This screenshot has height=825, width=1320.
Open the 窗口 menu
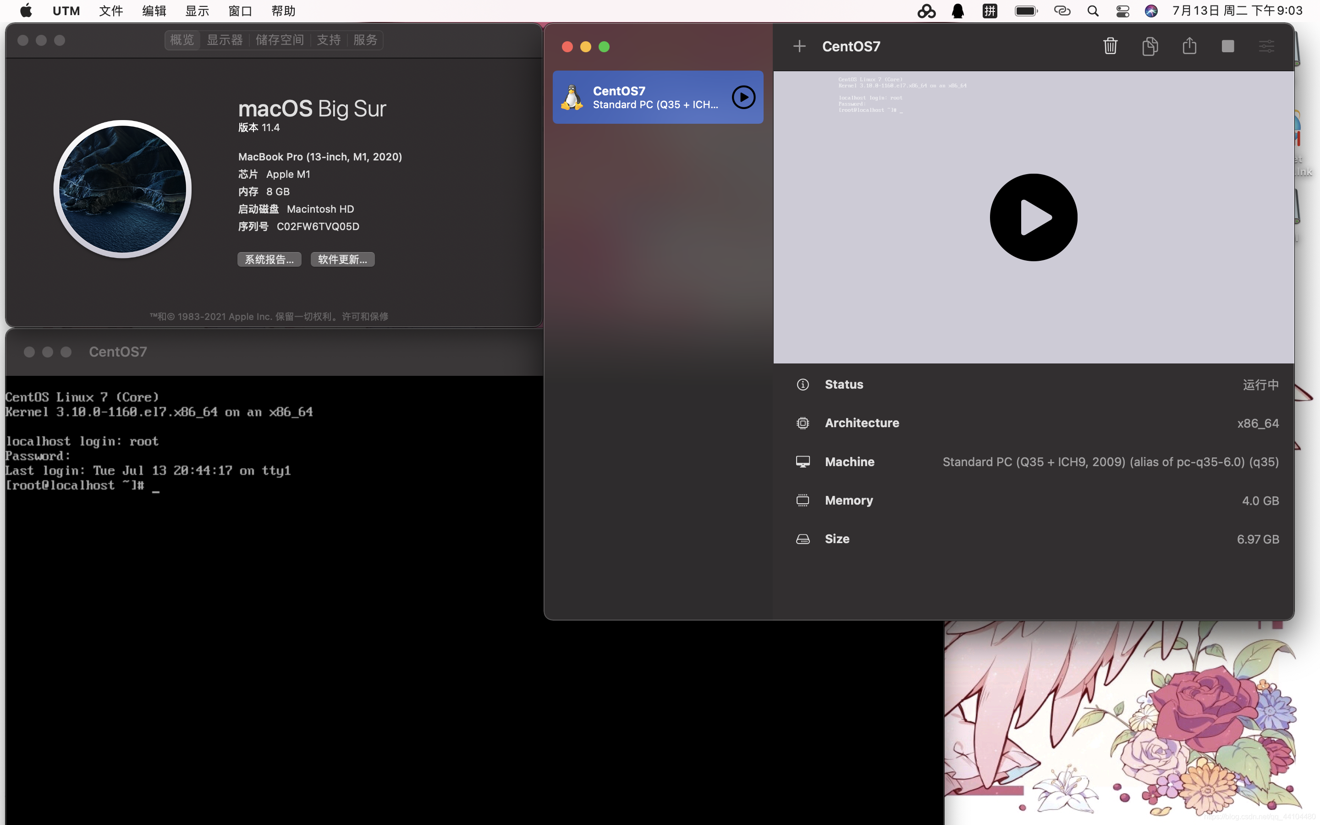pyautogui.click(x=240, y=11)
